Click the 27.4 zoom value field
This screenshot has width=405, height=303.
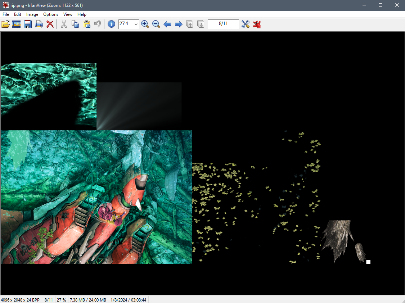[x=126, y=24]
